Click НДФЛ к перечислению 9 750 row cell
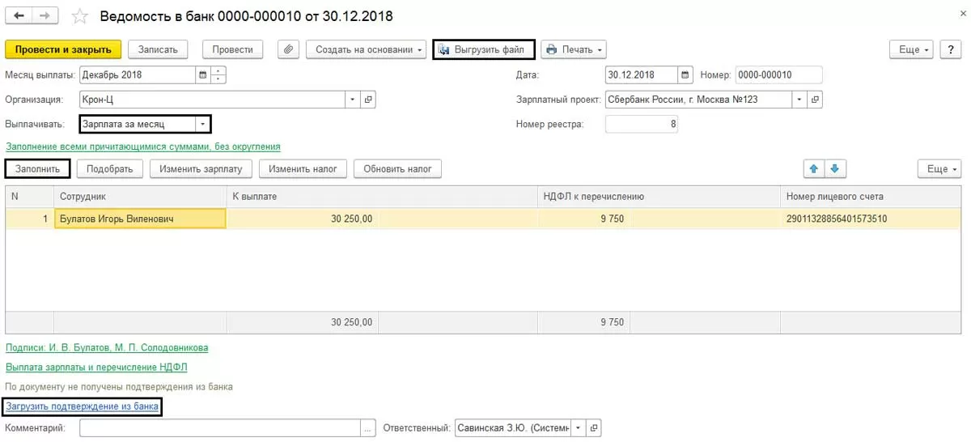The height and width of the screenshot is (442, 971). tap(583, 219)
